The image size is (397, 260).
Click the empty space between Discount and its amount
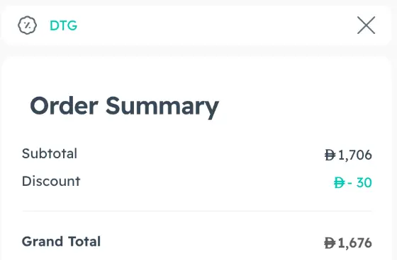(206, 182)
